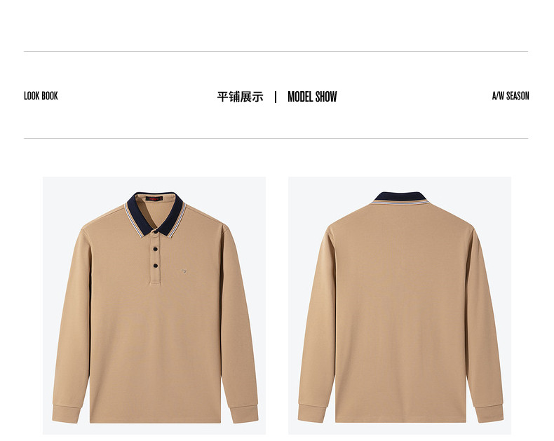The width and height of the screenshot is (554, 441).
Task: Click the lowest button on the placket
Action: click(156, 266)
